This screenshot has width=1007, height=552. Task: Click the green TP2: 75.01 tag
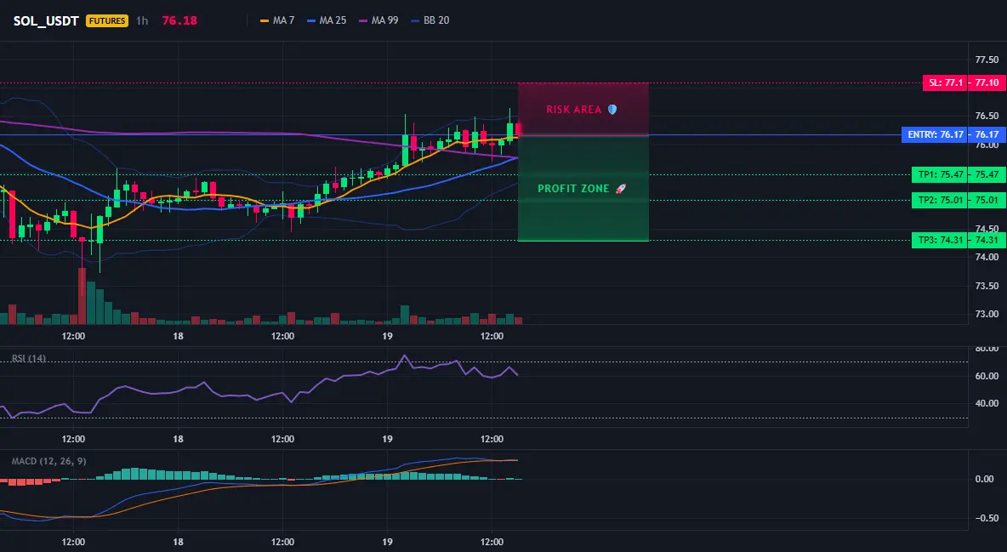959,200
